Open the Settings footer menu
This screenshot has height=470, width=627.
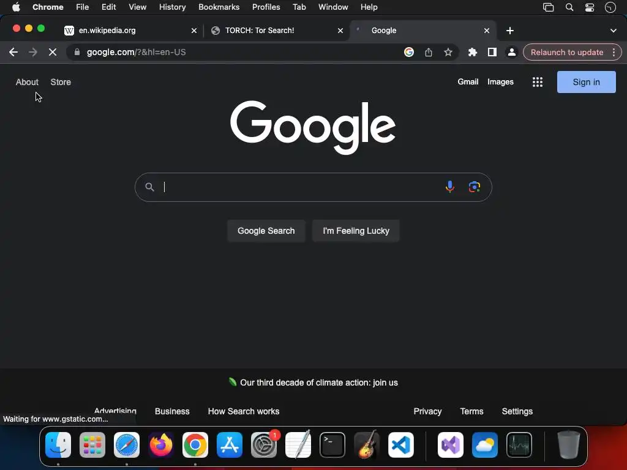coord(517,411)
